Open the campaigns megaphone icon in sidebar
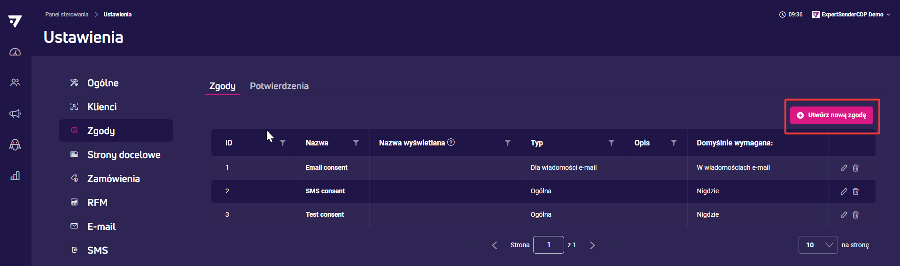 coord(15,114)
